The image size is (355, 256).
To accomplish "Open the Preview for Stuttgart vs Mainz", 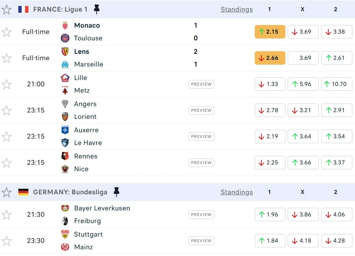I will (x=201, y=241).
